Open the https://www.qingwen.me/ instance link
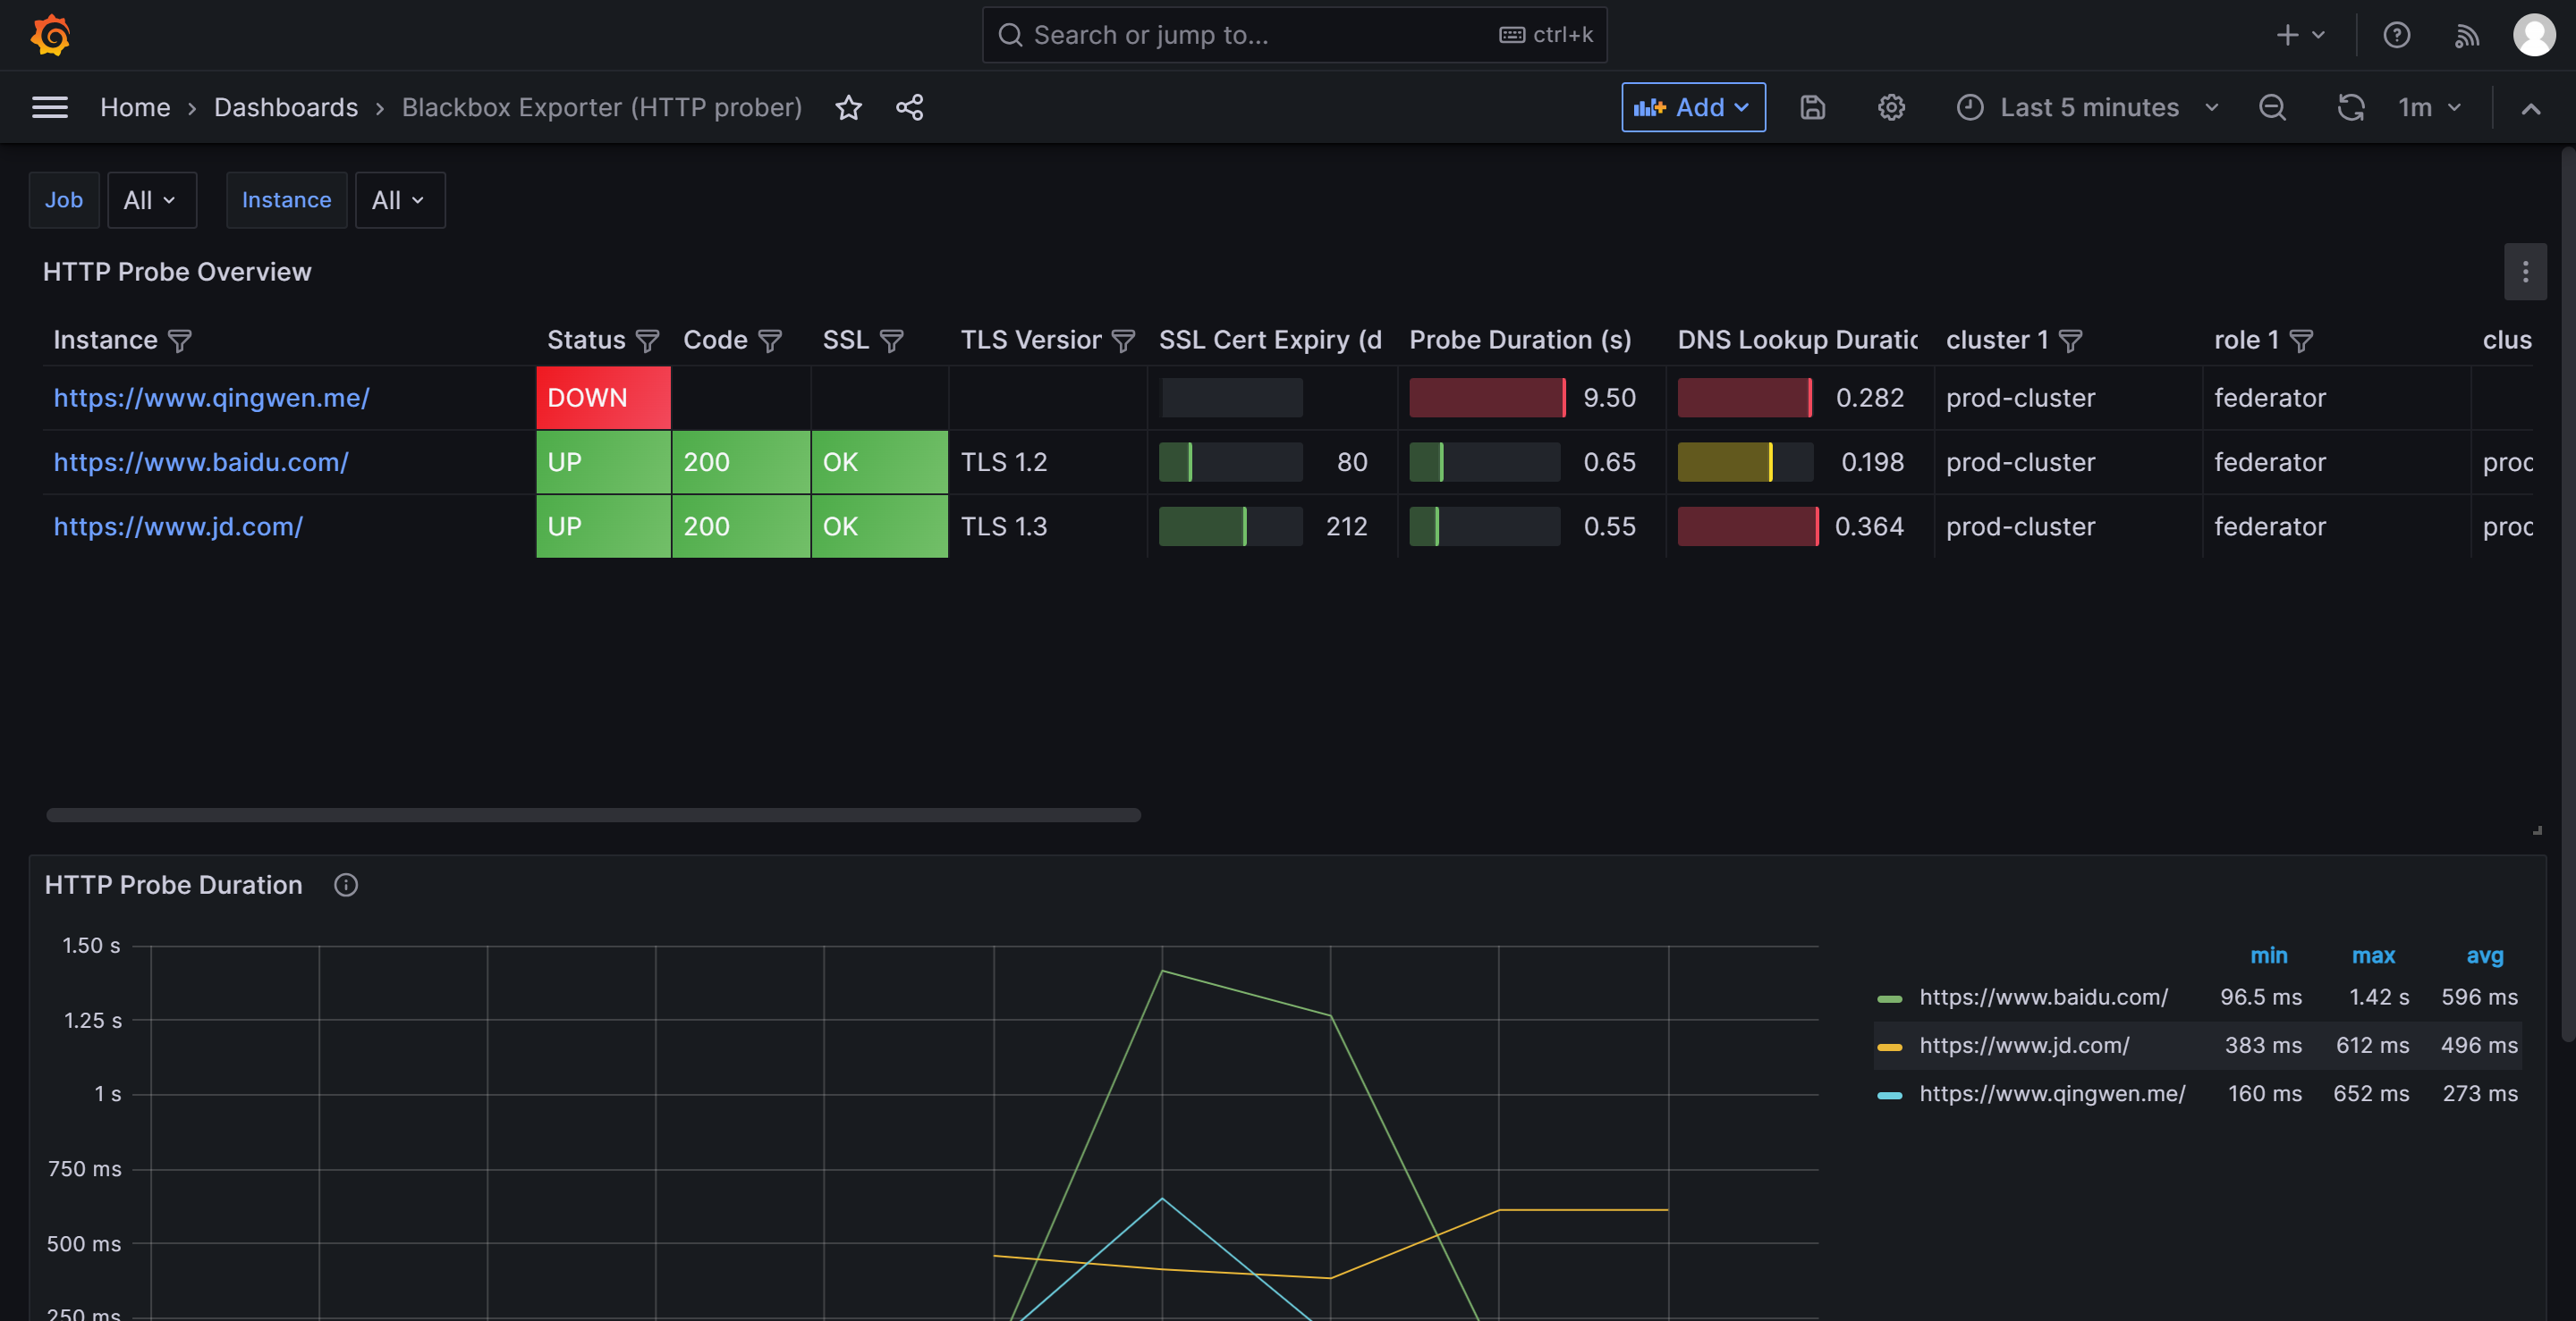Viewport: 2576px width, 1321px height. pos(212,398)
